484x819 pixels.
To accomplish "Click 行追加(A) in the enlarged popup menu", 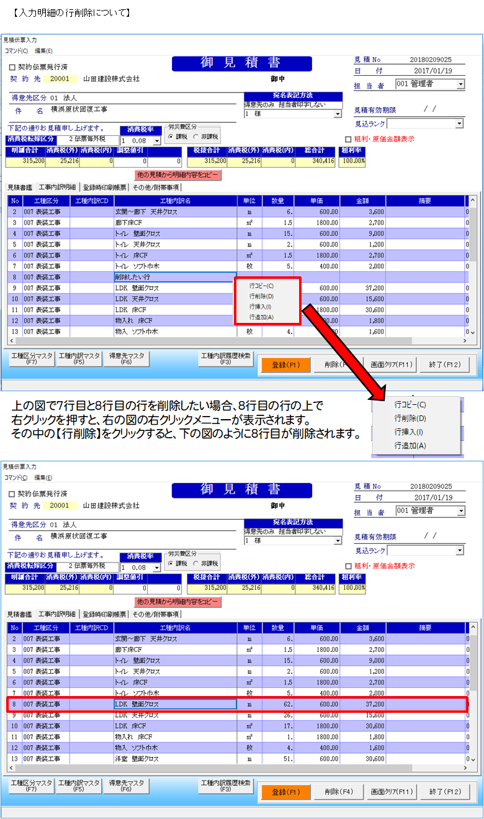I will click(410, 446).
